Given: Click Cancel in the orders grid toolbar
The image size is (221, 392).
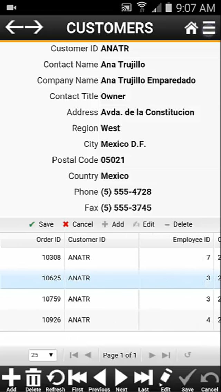Looking at the screenshot, I should click(78, 224).
